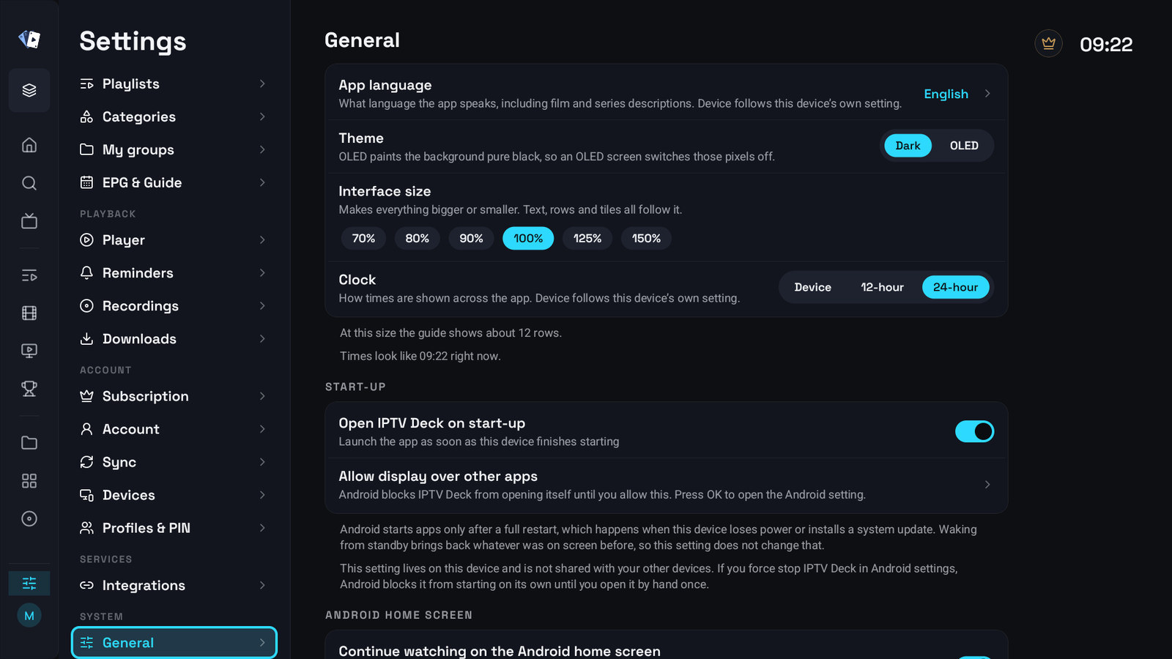
Task: Open grid categories icon in left rail
Action: click(x=29, y=481)
